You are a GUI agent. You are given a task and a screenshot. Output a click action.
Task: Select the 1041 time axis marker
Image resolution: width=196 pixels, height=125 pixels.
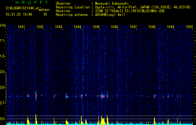21,27
